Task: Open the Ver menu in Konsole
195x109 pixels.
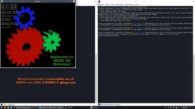Action: coord(112,5)
